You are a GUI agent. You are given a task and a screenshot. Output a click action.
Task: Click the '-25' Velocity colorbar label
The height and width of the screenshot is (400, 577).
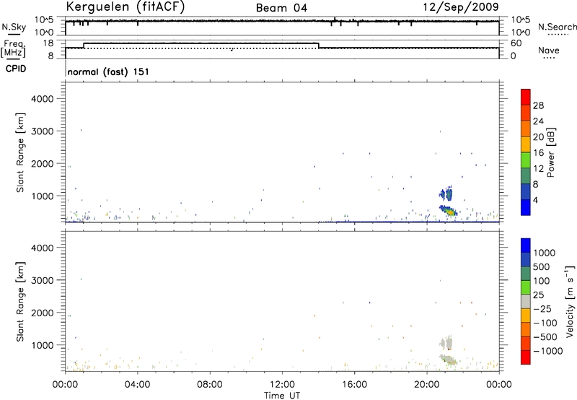pos(542,308)
